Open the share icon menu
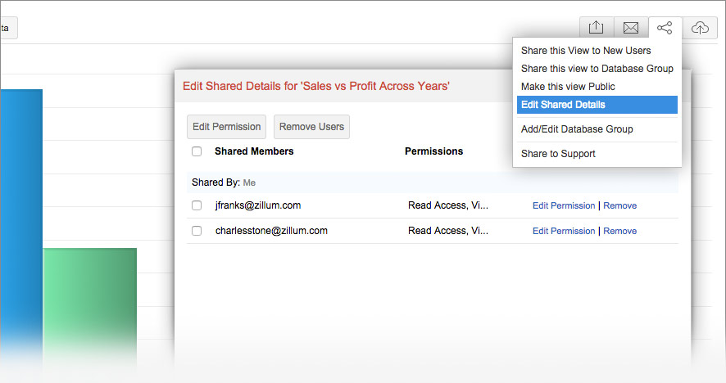 tap(665, 29)
